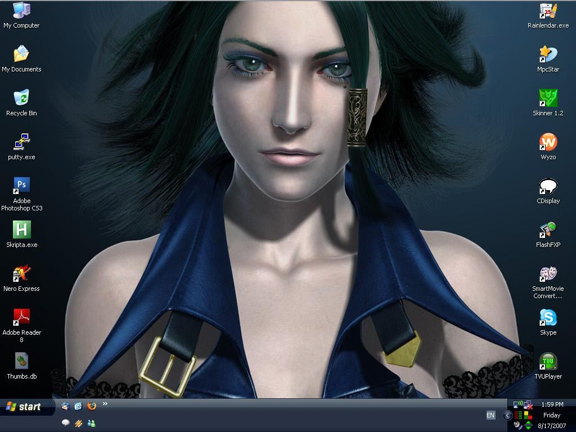
Task: Select the Recycle Bin icon
Action: pyautogui.click(x=21, y=103)
